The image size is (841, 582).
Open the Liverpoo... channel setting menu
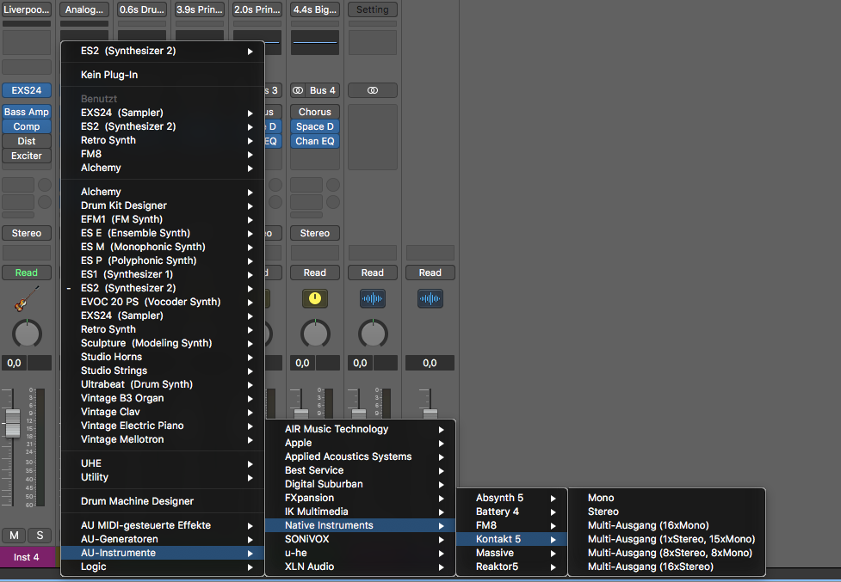(x=27, y=9)
